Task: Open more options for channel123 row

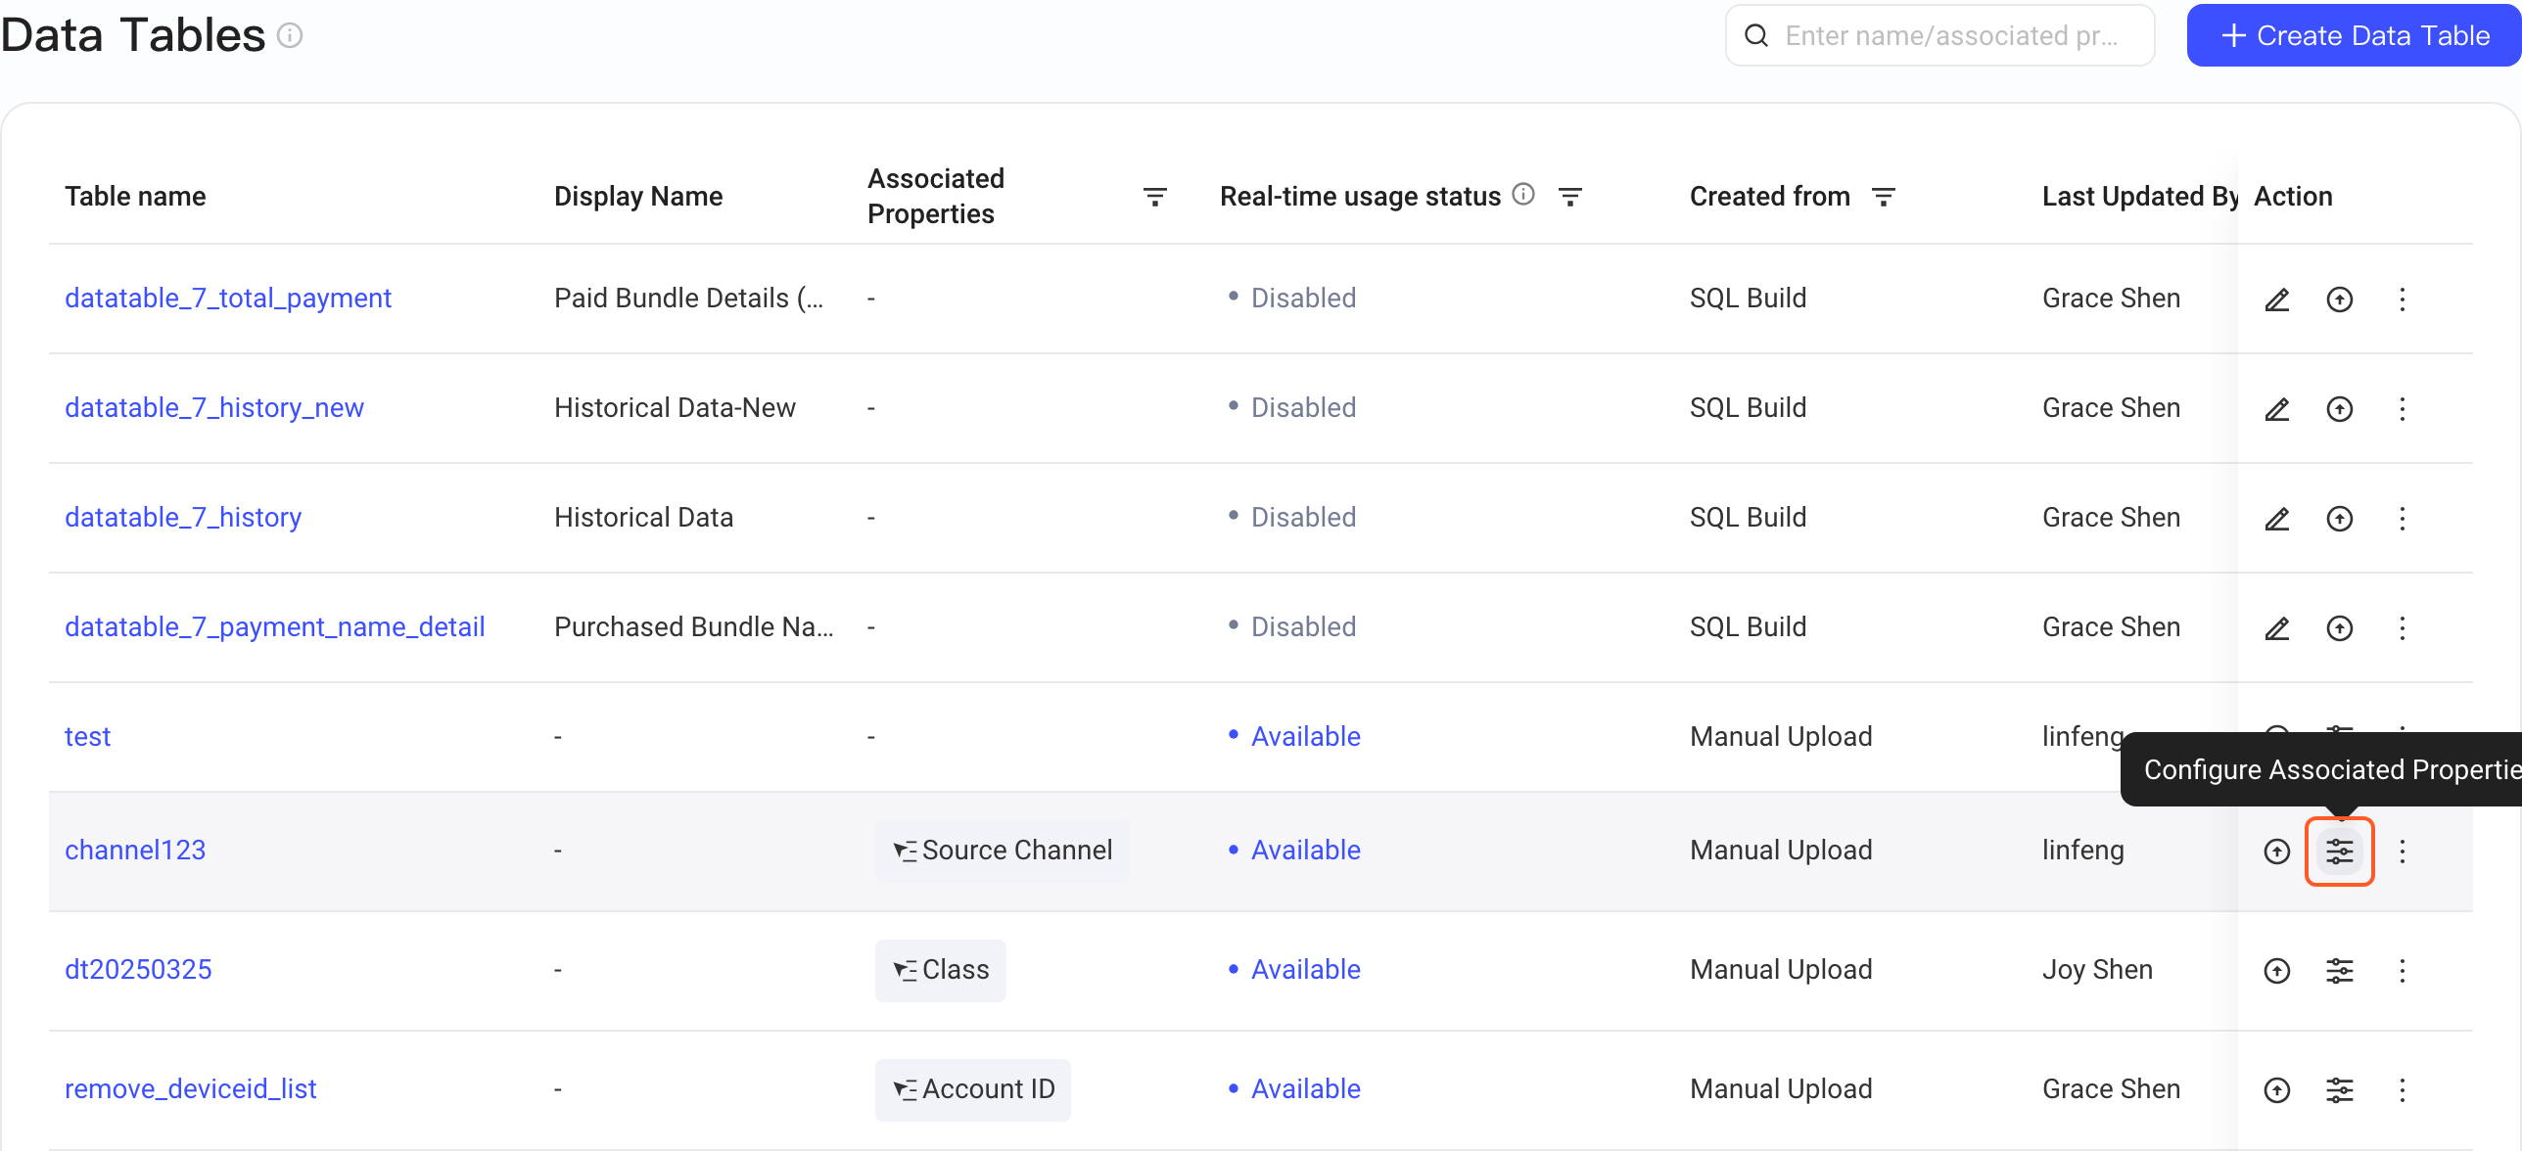Action: (x=2403, y=852)
